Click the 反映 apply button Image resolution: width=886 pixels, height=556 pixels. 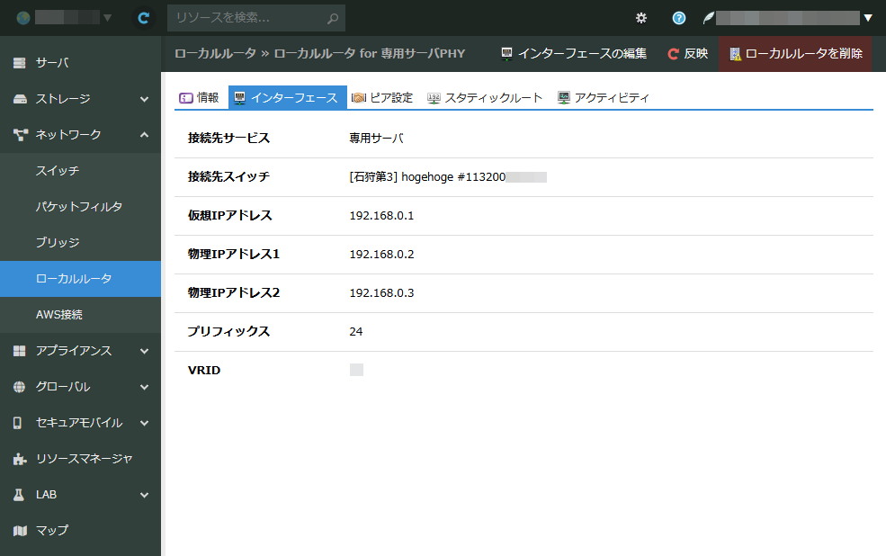[688, 54]
